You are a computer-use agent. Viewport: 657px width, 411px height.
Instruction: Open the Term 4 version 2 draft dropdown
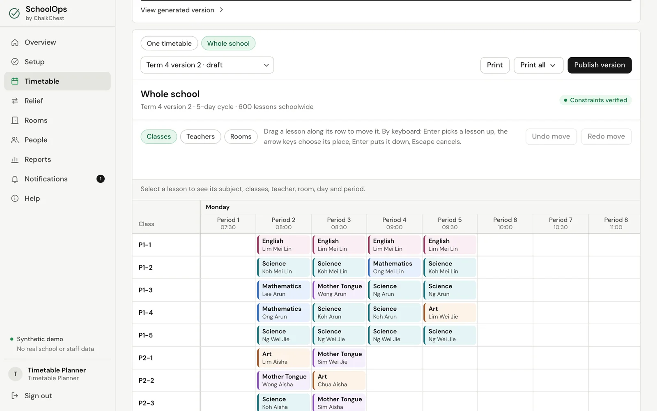point(207,65)
